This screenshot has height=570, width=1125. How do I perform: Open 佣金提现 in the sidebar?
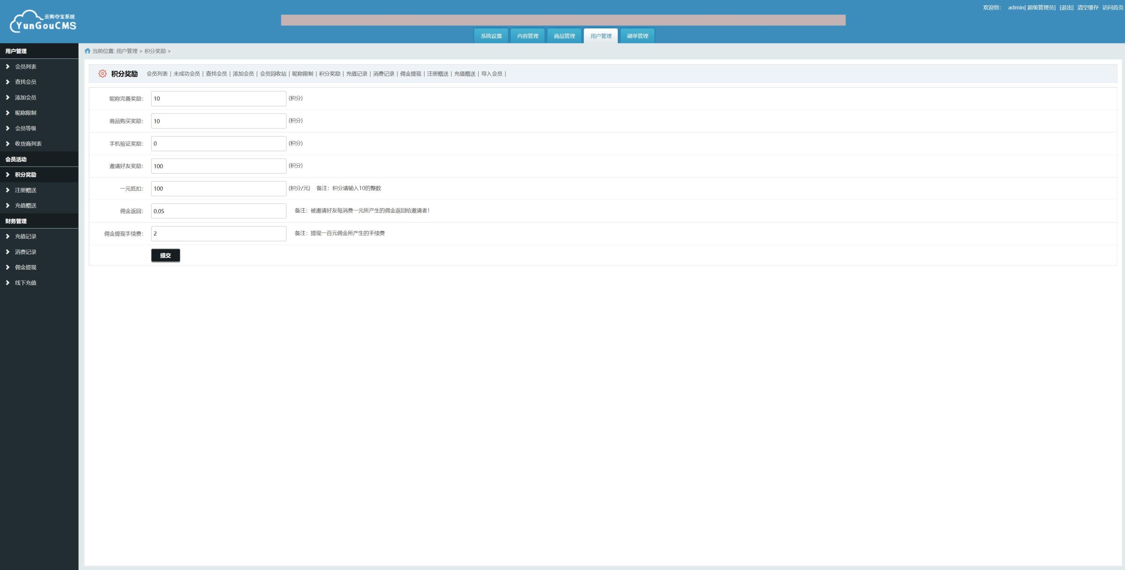tap(25, 267)
